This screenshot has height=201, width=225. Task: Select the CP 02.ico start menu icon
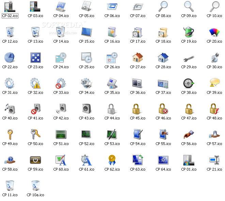click(10, 6)
